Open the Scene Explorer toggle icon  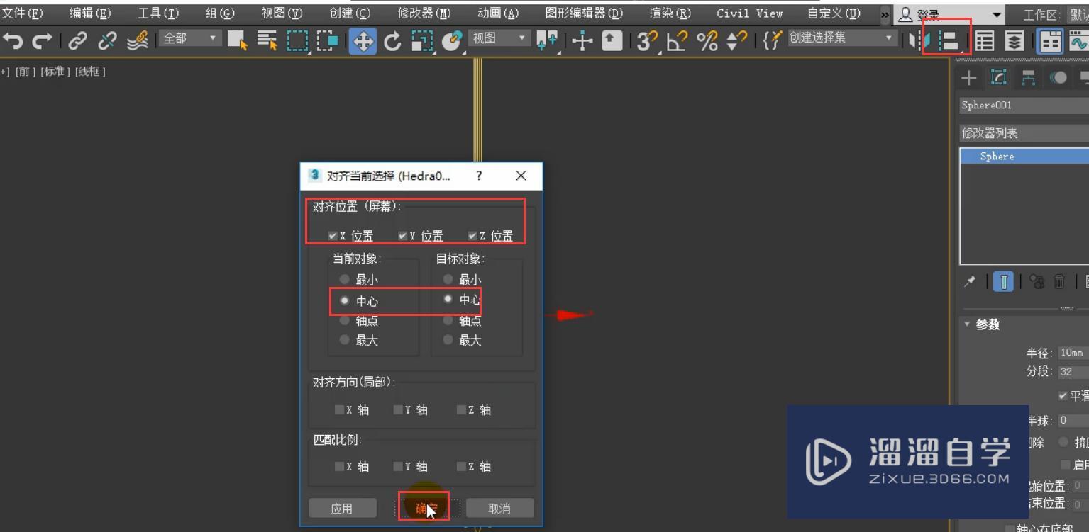(x=984, y=41)
